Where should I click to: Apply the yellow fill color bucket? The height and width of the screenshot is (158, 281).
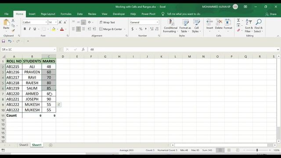[54, 29]
